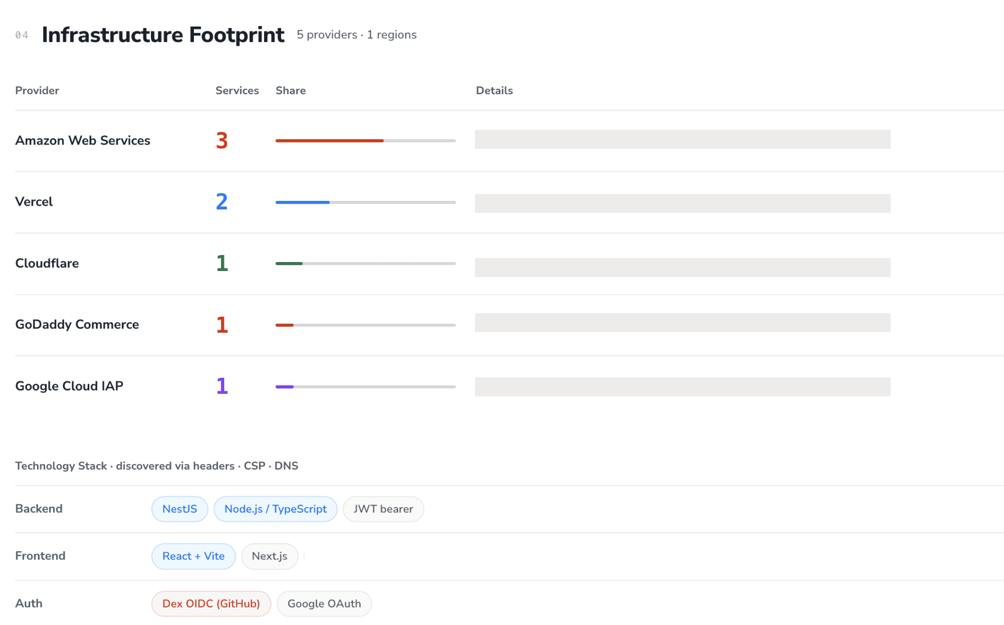Click the service count 1 for Cloudflare
Screen dimensions: 1004x625
222,264
